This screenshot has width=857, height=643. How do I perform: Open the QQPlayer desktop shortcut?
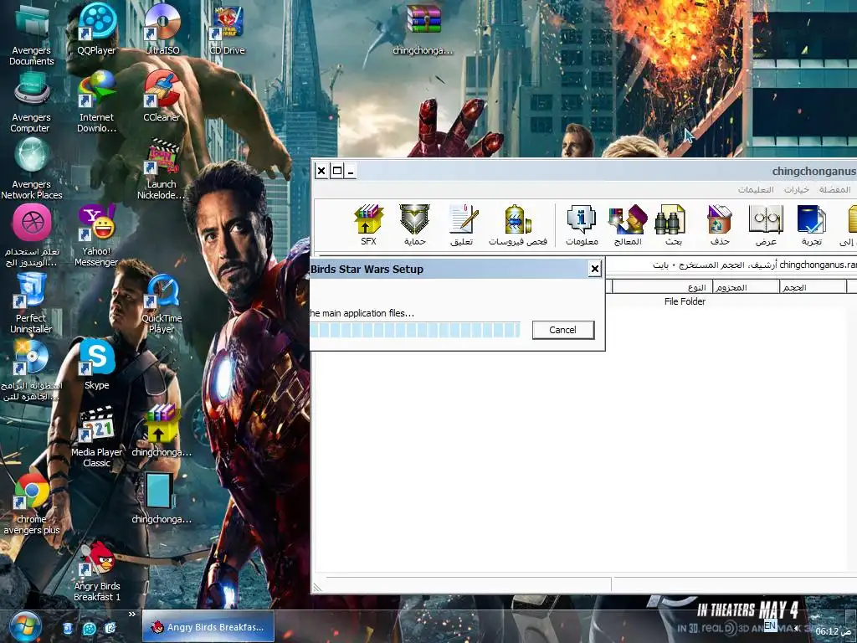click(x=97, y=29)
